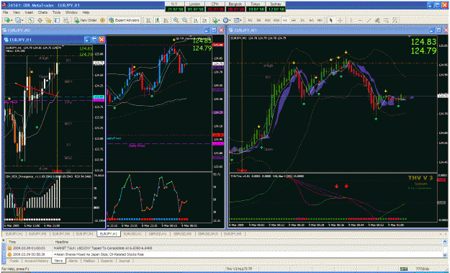Viewport: 450px width, 273px height.
Task: Toggle the Terminal panel icon
Action: [57, 20]
